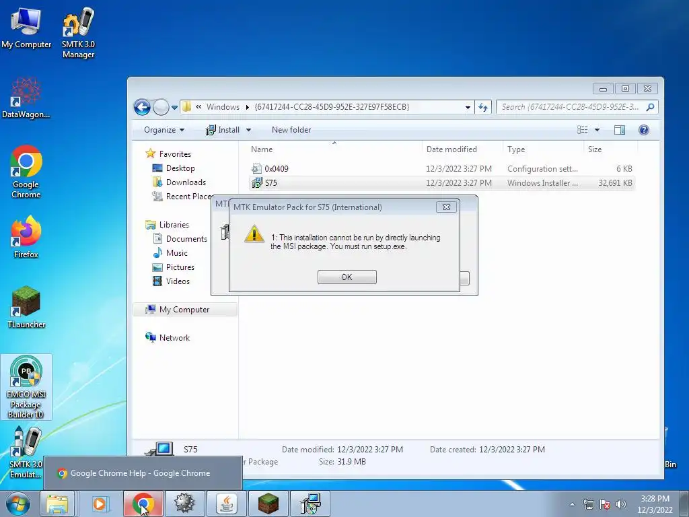689x517 pixels.
Task: Open Google Chrome desktop shortcut
Action: pyautogui.click(x=26, y=172)
